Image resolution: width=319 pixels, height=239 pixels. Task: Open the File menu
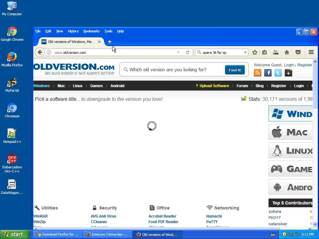click(x=38, y=31)
